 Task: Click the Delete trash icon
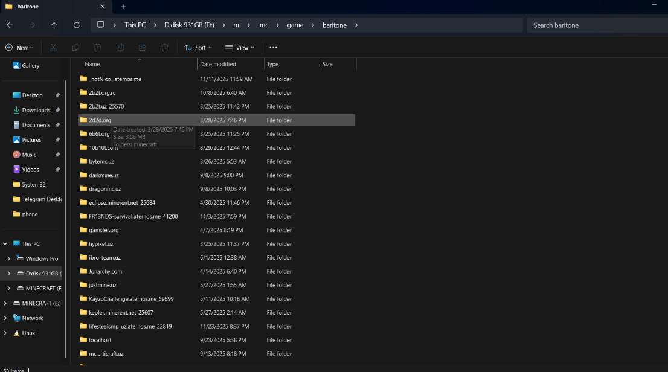[165, 48]
